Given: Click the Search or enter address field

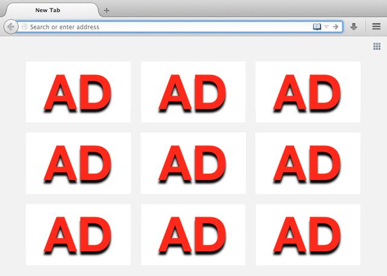Looking at the screenshot, I should (x=163, y=27).
